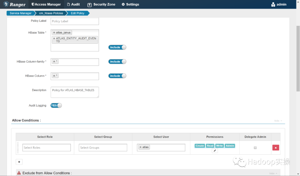Open the Audit menu

(x=73, y=4)
